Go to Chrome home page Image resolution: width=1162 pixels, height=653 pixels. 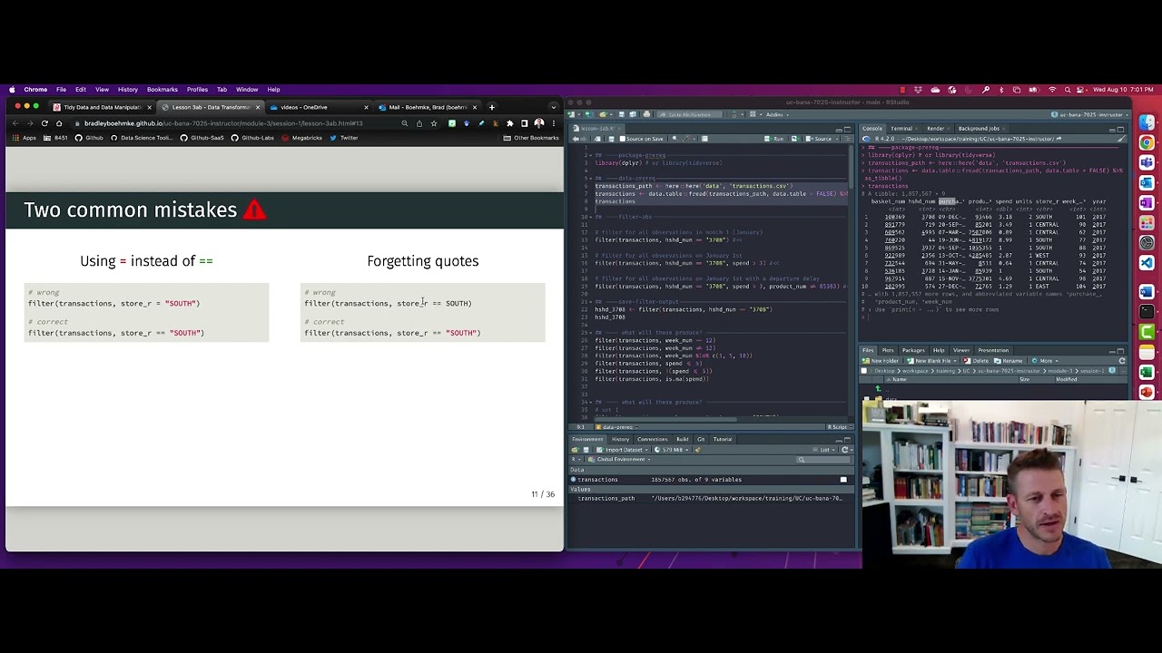coord(60,122)
